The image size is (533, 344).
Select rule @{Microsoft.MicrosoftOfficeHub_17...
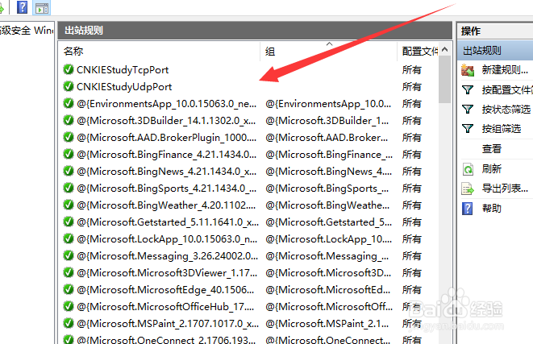(165, 307)
